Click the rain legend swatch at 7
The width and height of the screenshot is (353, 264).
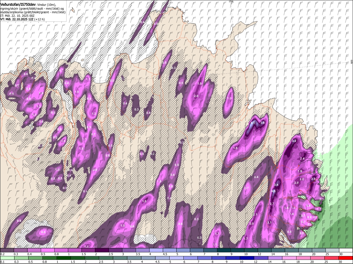pyautogui.click(x=205, y=258)
